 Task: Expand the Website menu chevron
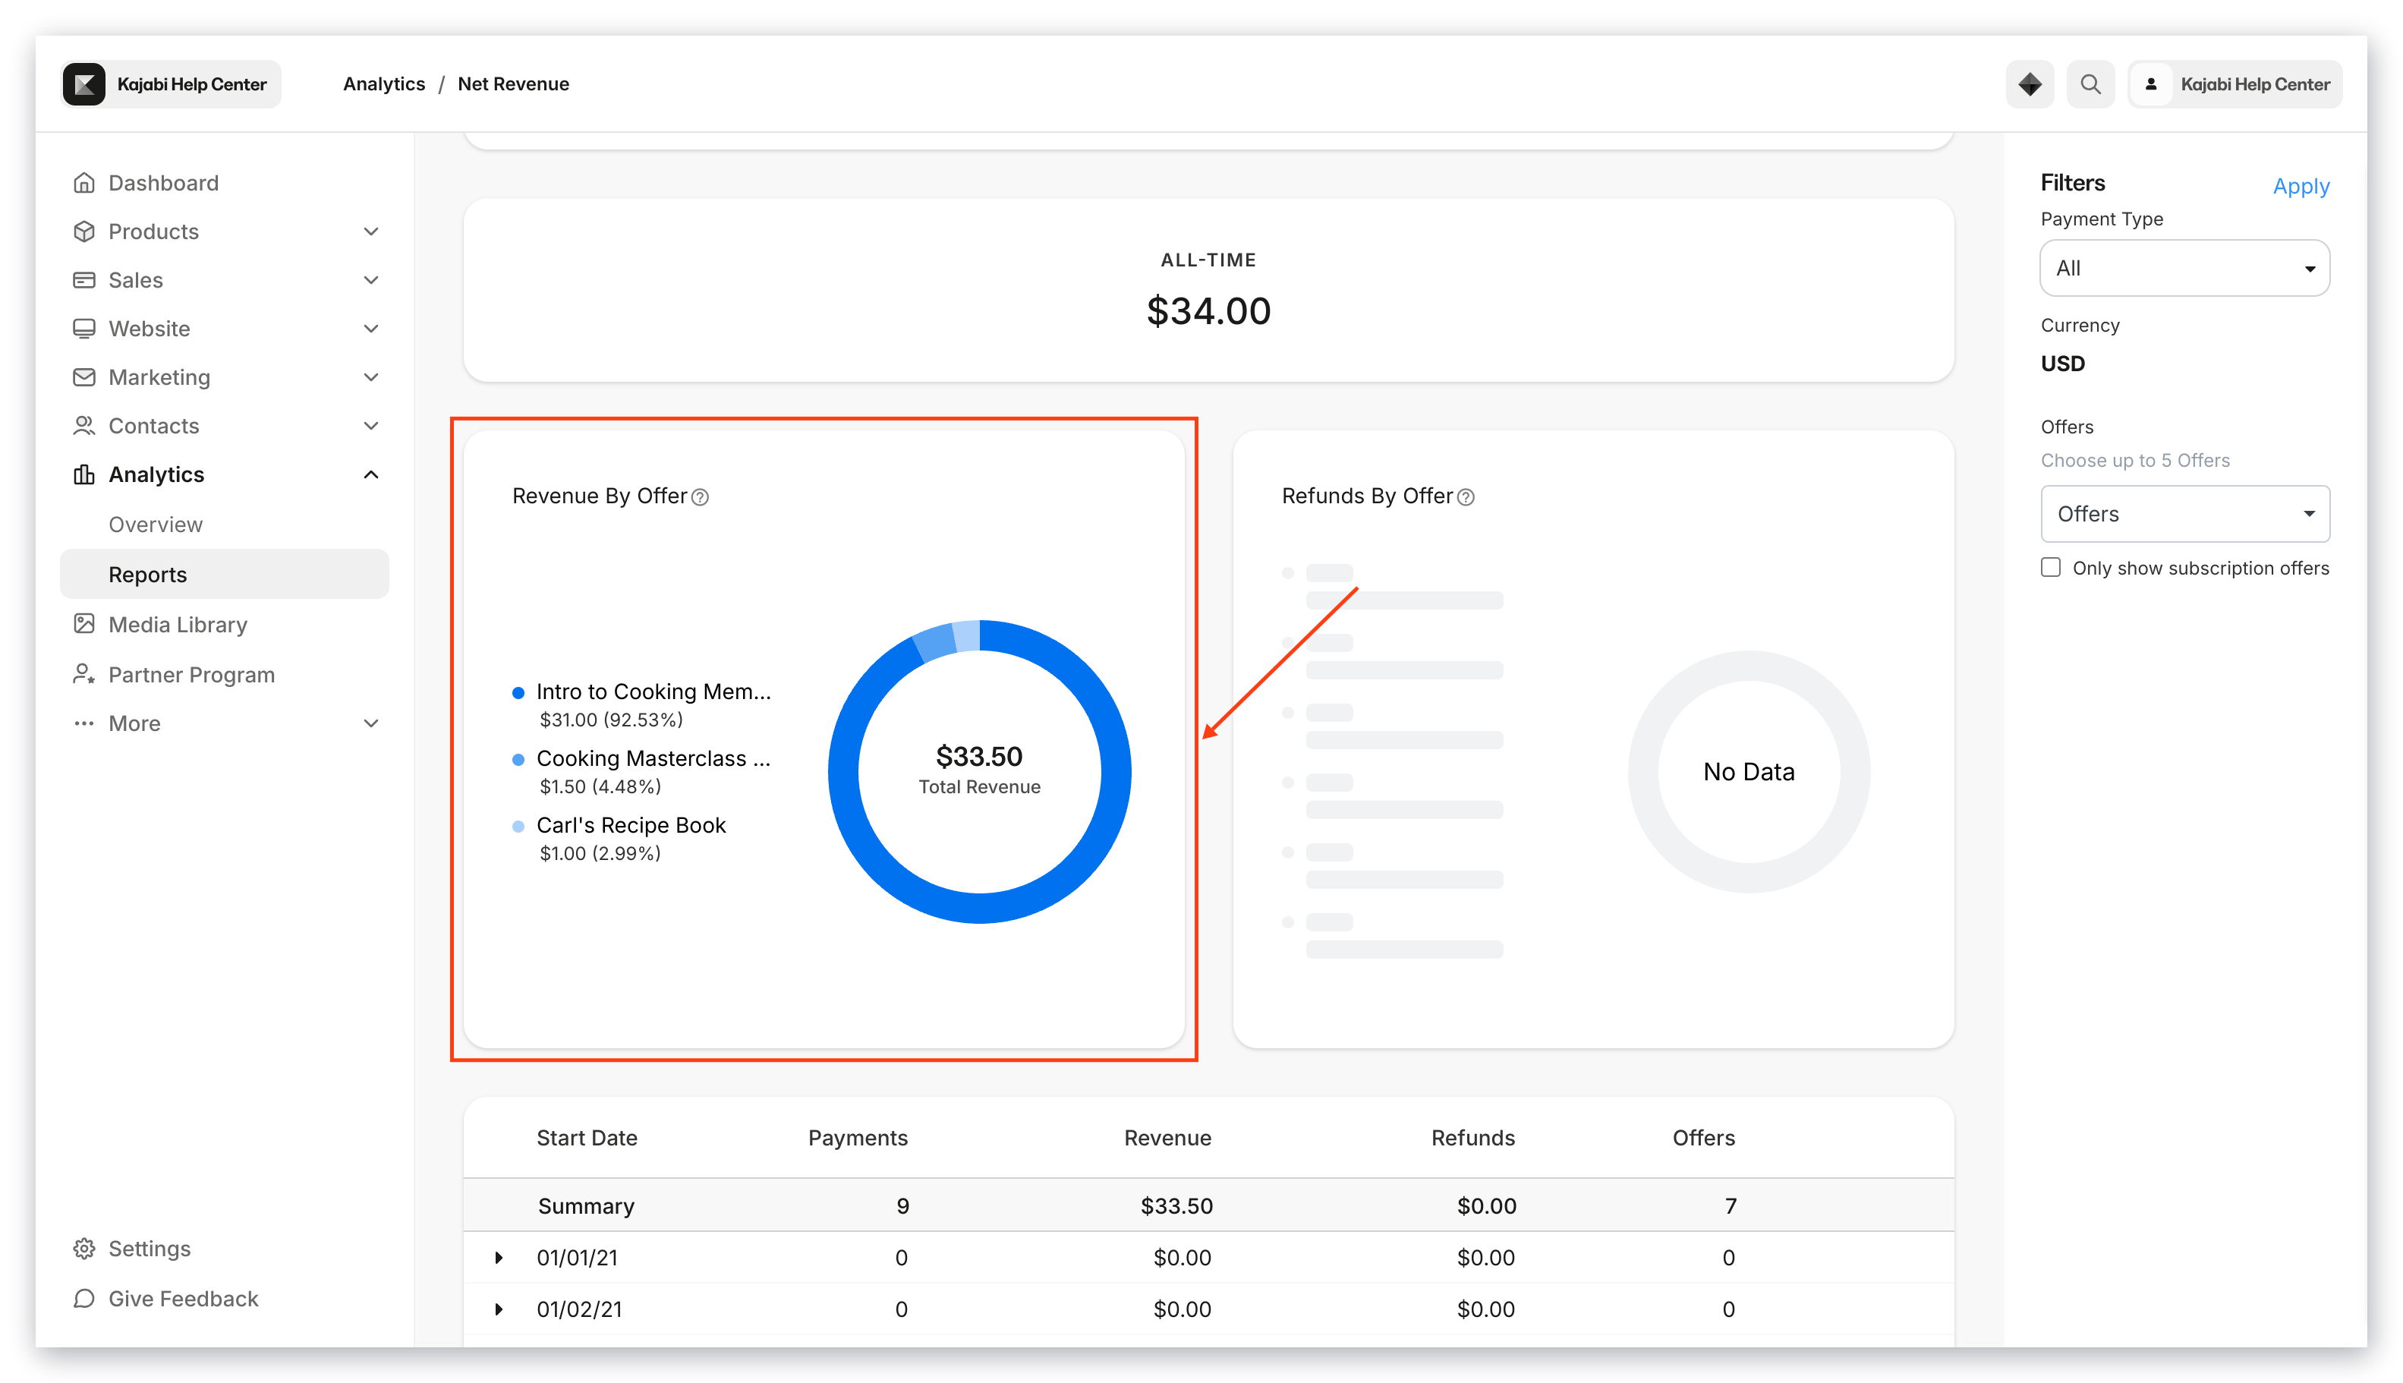[x=370, y=329]
